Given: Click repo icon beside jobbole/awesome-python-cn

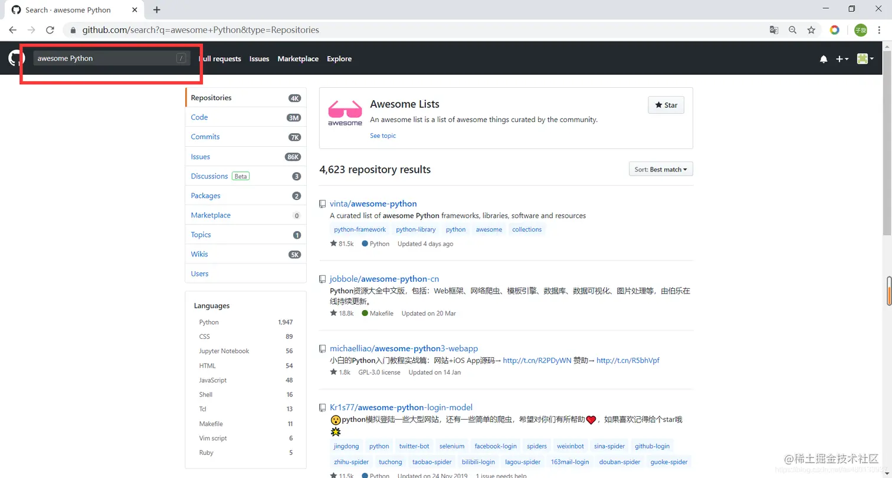Looking at the screenshot, I should [x=322, y=279].
